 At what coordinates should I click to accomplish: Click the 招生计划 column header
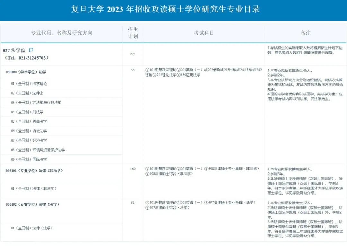[133, 33]
